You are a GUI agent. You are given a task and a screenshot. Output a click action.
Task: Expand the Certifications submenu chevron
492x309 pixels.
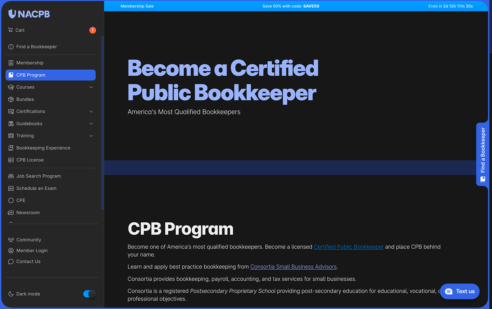pos(91,111)
